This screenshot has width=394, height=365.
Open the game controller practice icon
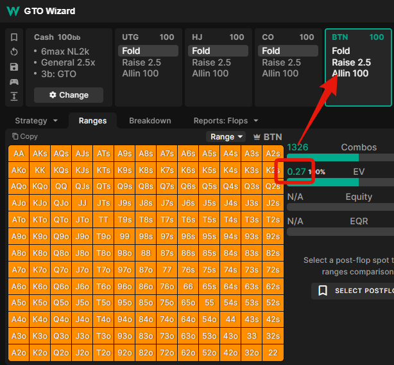pyautogui.click(x=14, y=82)
